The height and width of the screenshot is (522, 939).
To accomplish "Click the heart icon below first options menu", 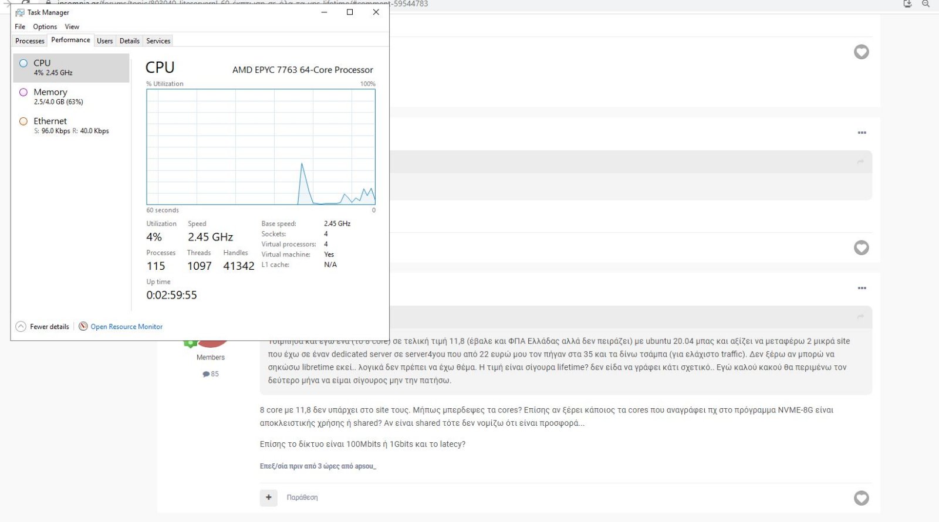I will [x=862, y=248].
